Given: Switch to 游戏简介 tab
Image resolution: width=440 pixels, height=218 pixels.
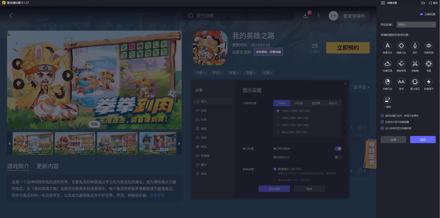Looking at the screenshot, I should point(18,166).
